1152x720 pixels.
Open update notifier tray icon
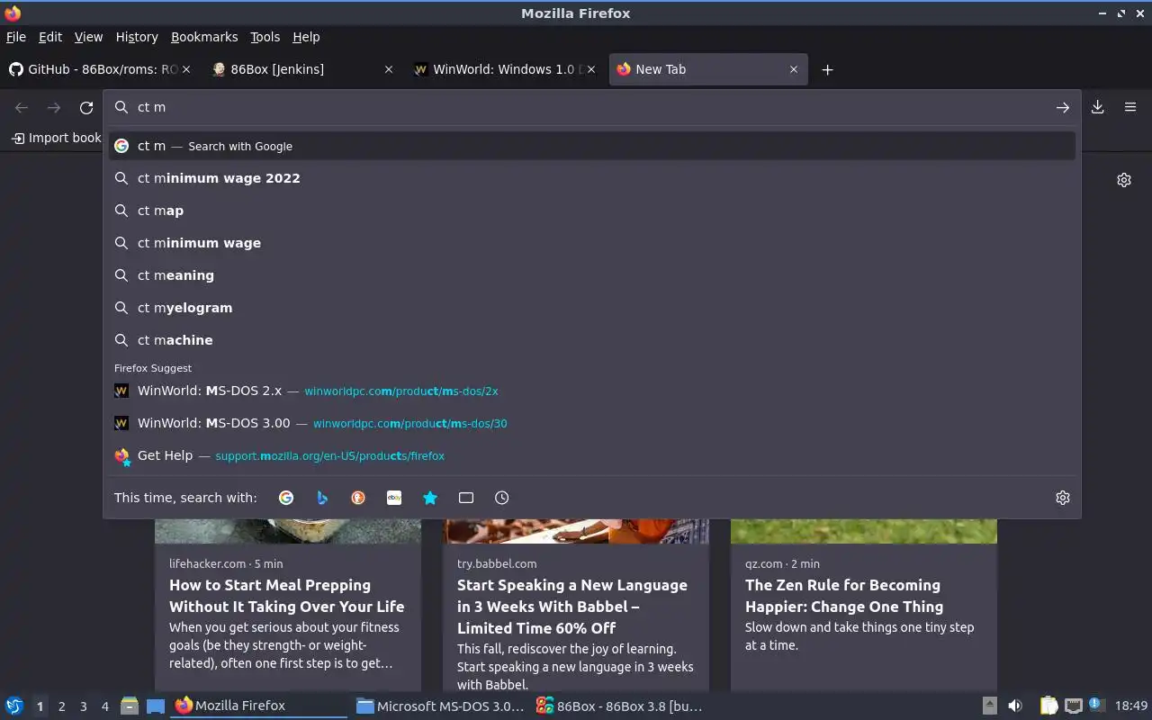[x=1095, y=705]
